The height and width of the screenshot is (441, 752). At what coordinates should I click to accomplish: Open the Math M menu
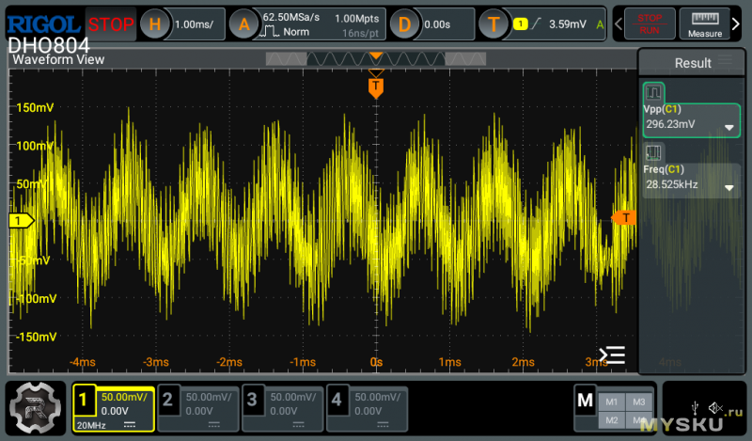coord(586,402)
